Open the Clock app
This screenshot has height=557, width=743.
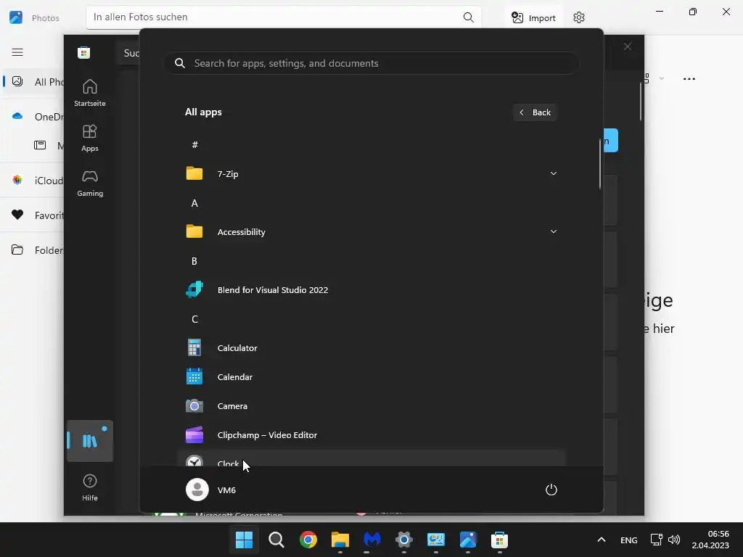click(371, 458)
